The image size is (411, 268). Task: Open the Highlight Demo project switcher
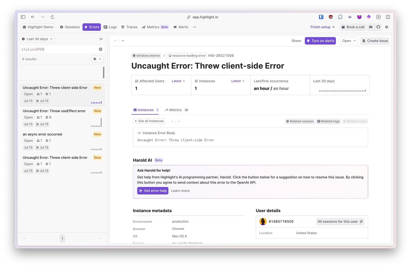pos(38,27)
